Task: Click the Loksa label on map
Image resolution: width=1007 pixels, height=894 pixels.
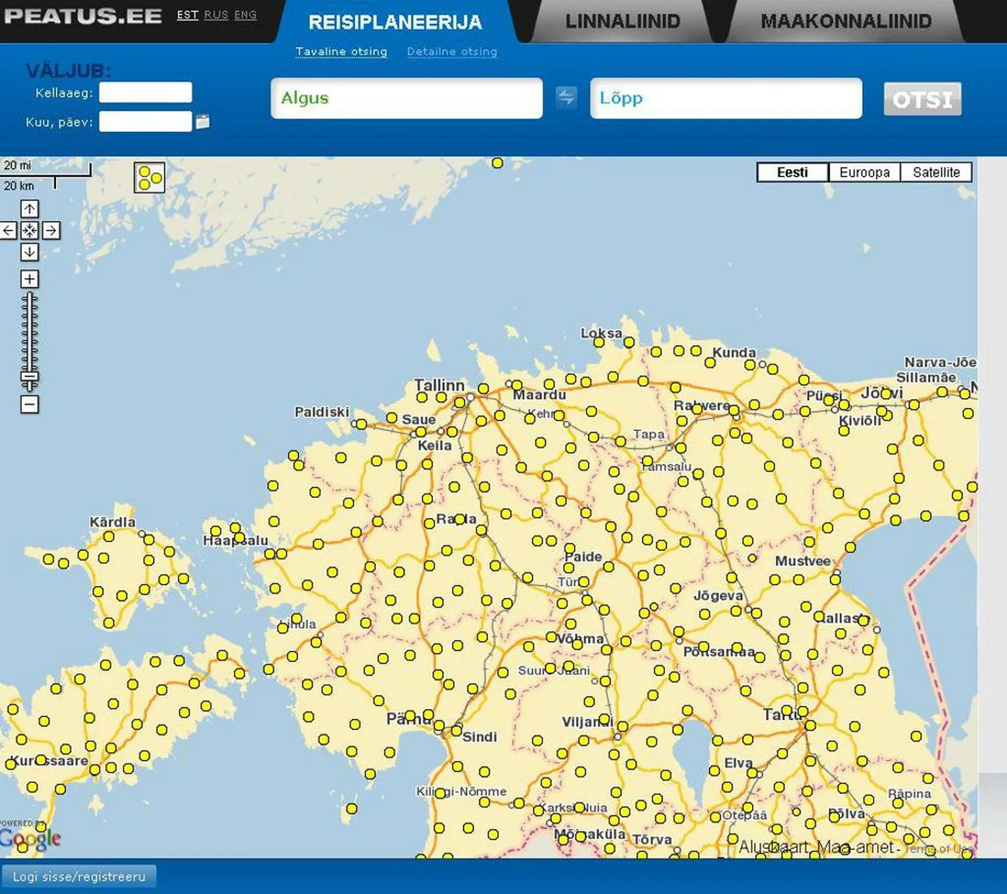Action: click(601, 333)
